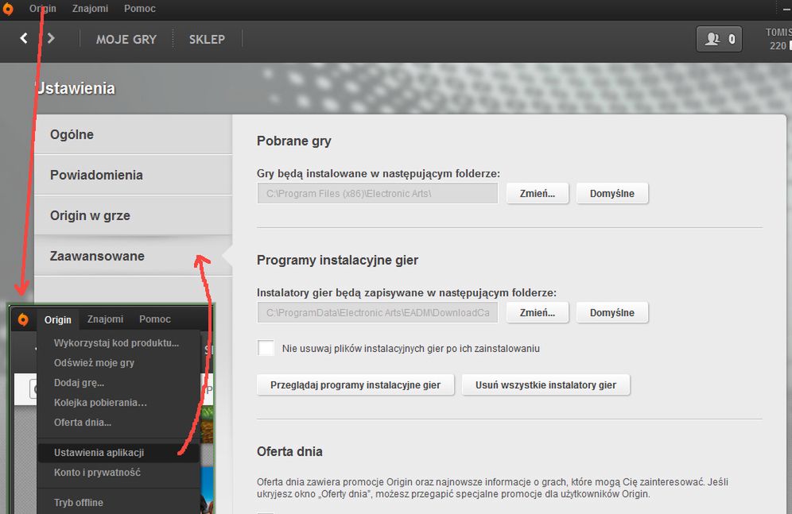Click Zmień for installers folder
This screenshot has height=514, width=792.
coord(538,312)
